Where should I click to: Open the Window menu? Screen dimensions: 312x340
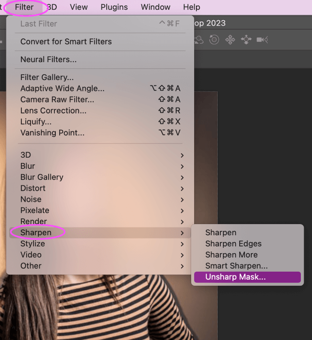156,7
